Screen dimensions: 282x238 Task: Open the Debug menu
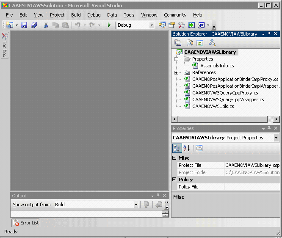point(94,15)
